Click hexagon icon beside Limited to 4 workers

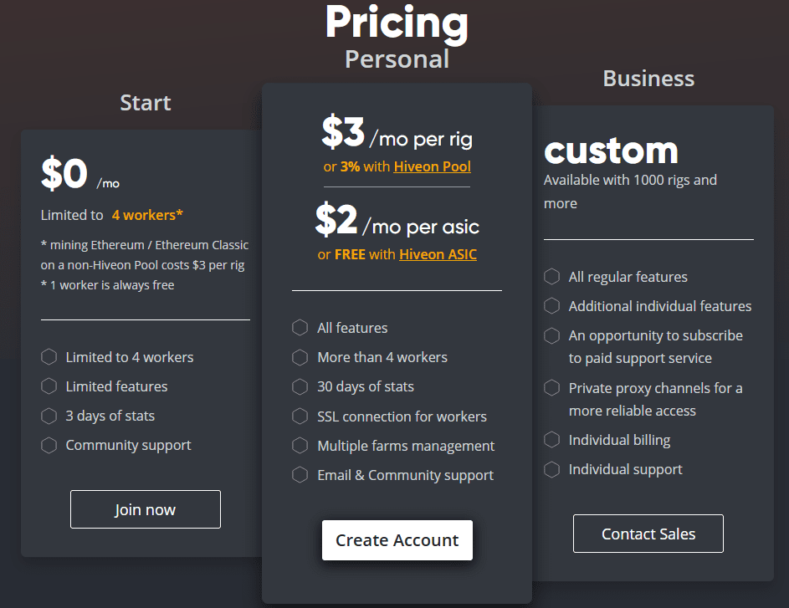coord(49,357)
